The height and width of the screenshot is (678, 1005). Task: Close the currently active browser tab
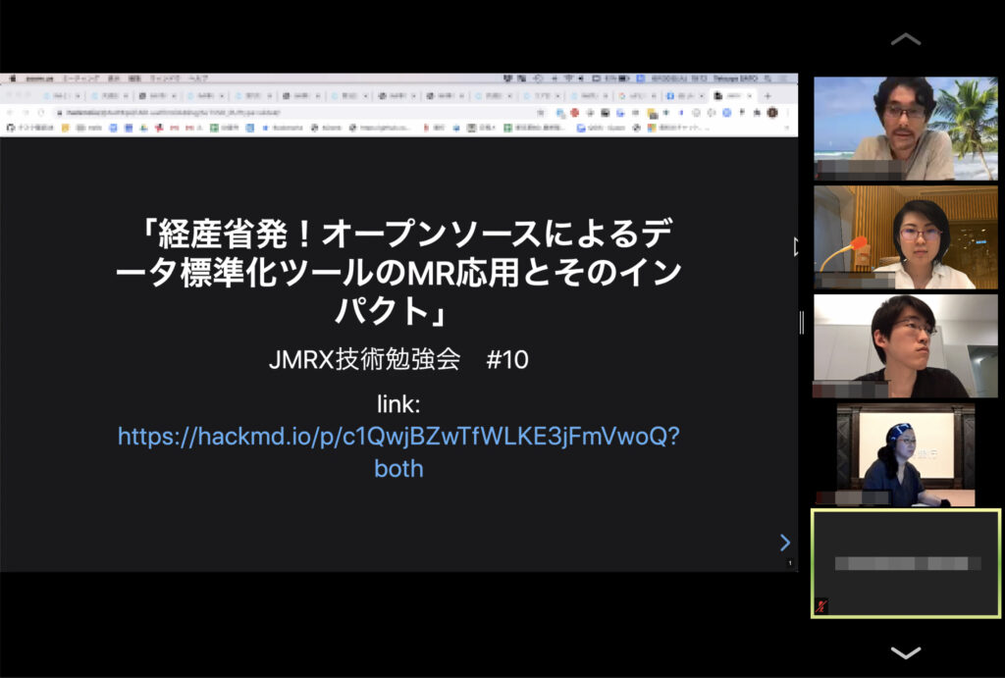coord(749,96)
